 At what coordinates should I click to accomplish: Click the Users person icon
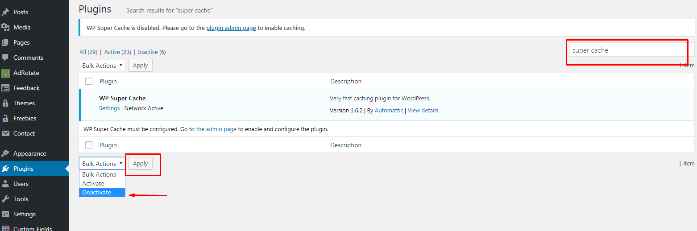[x=5, y=184]
